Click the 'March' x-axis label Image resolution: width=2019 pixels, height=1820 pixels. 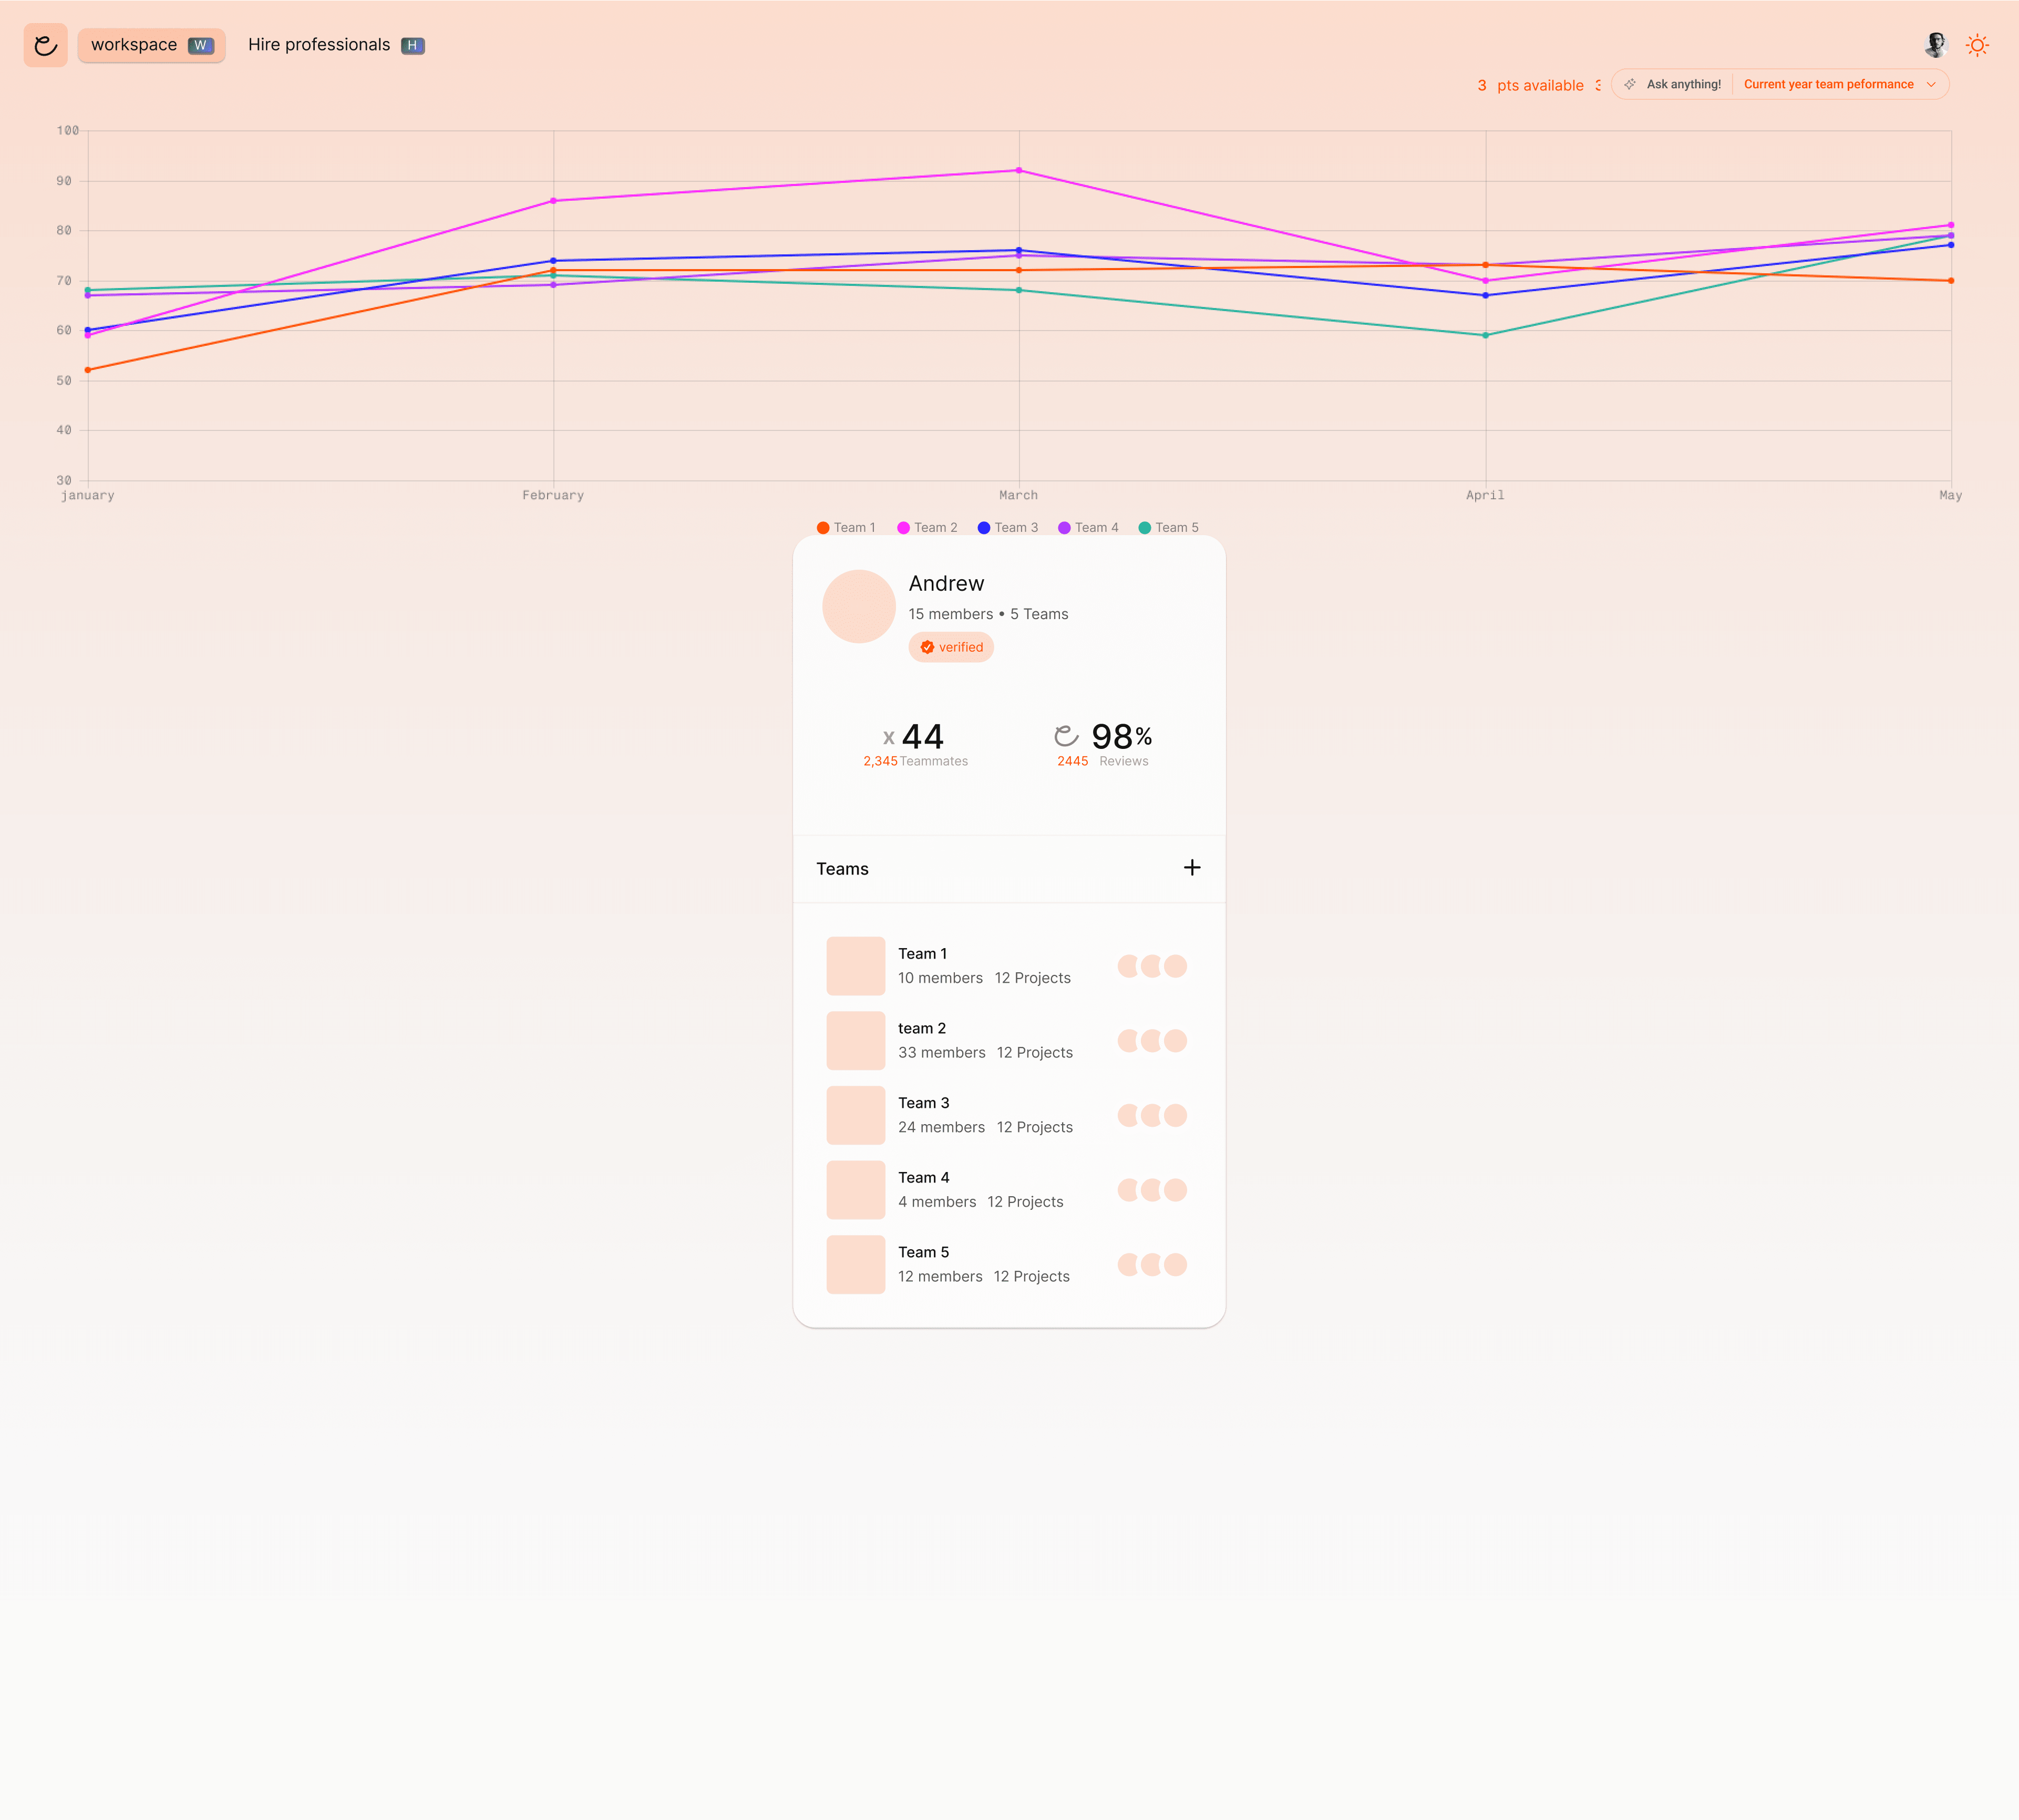pyautogui.click(x=1019, y=495)
